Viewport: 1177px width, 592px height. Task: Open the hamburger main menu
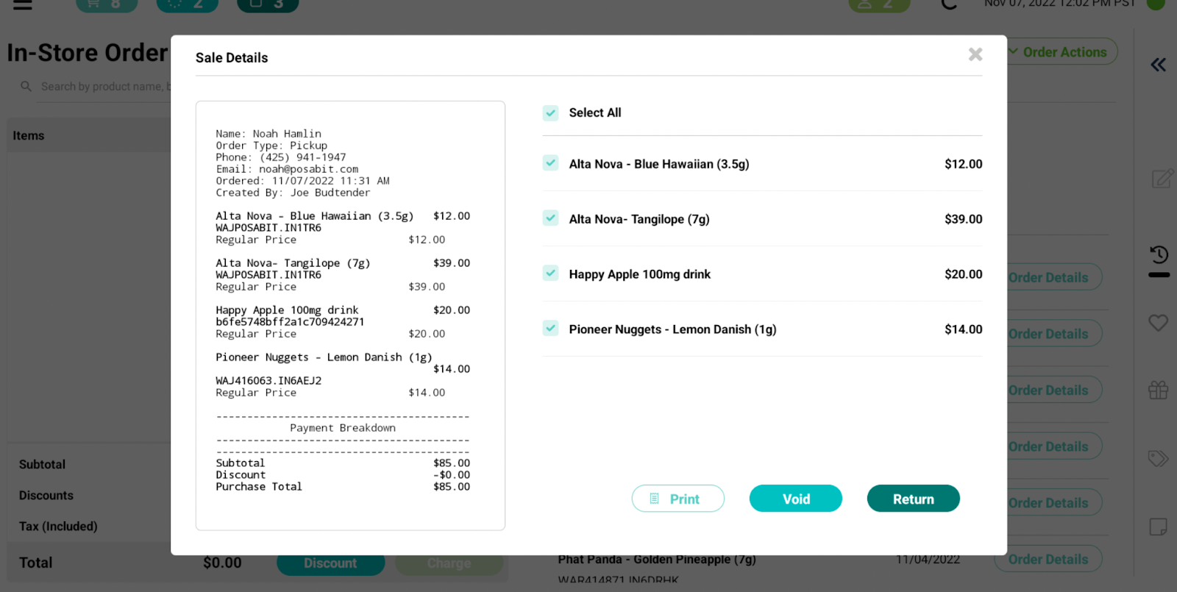point(23,4)
